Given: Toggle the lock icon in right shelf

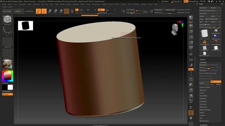Looking at the screenshot, I should point(191,65).
